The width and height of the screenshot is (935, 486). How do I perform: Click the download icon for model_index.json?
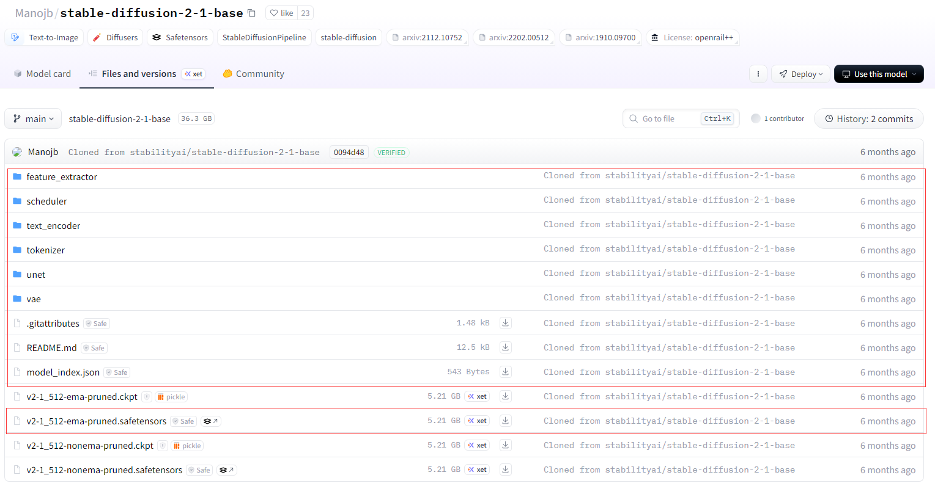point(506,372)
